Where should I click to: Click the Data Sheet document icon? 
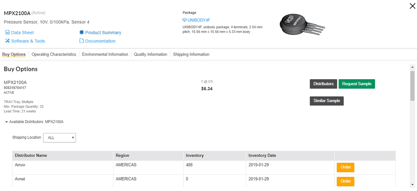pos(7,33)
